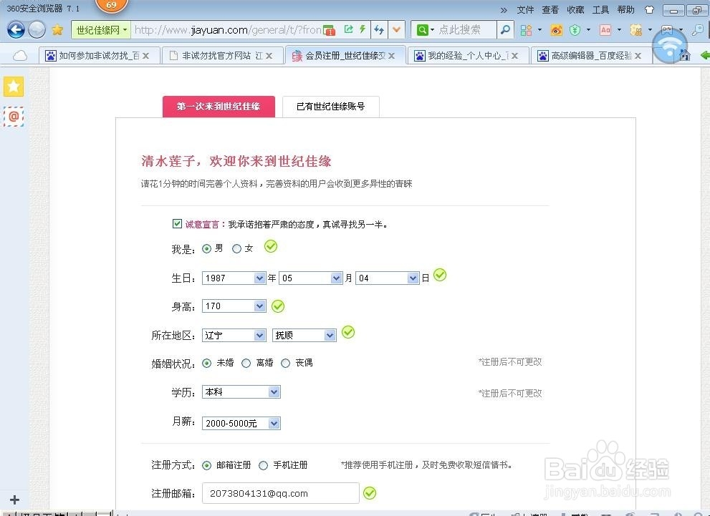Click the orange down-arrow icon in address bar
Image resolution: width=710 pixels, height=516 pixels.
[396, 30]
